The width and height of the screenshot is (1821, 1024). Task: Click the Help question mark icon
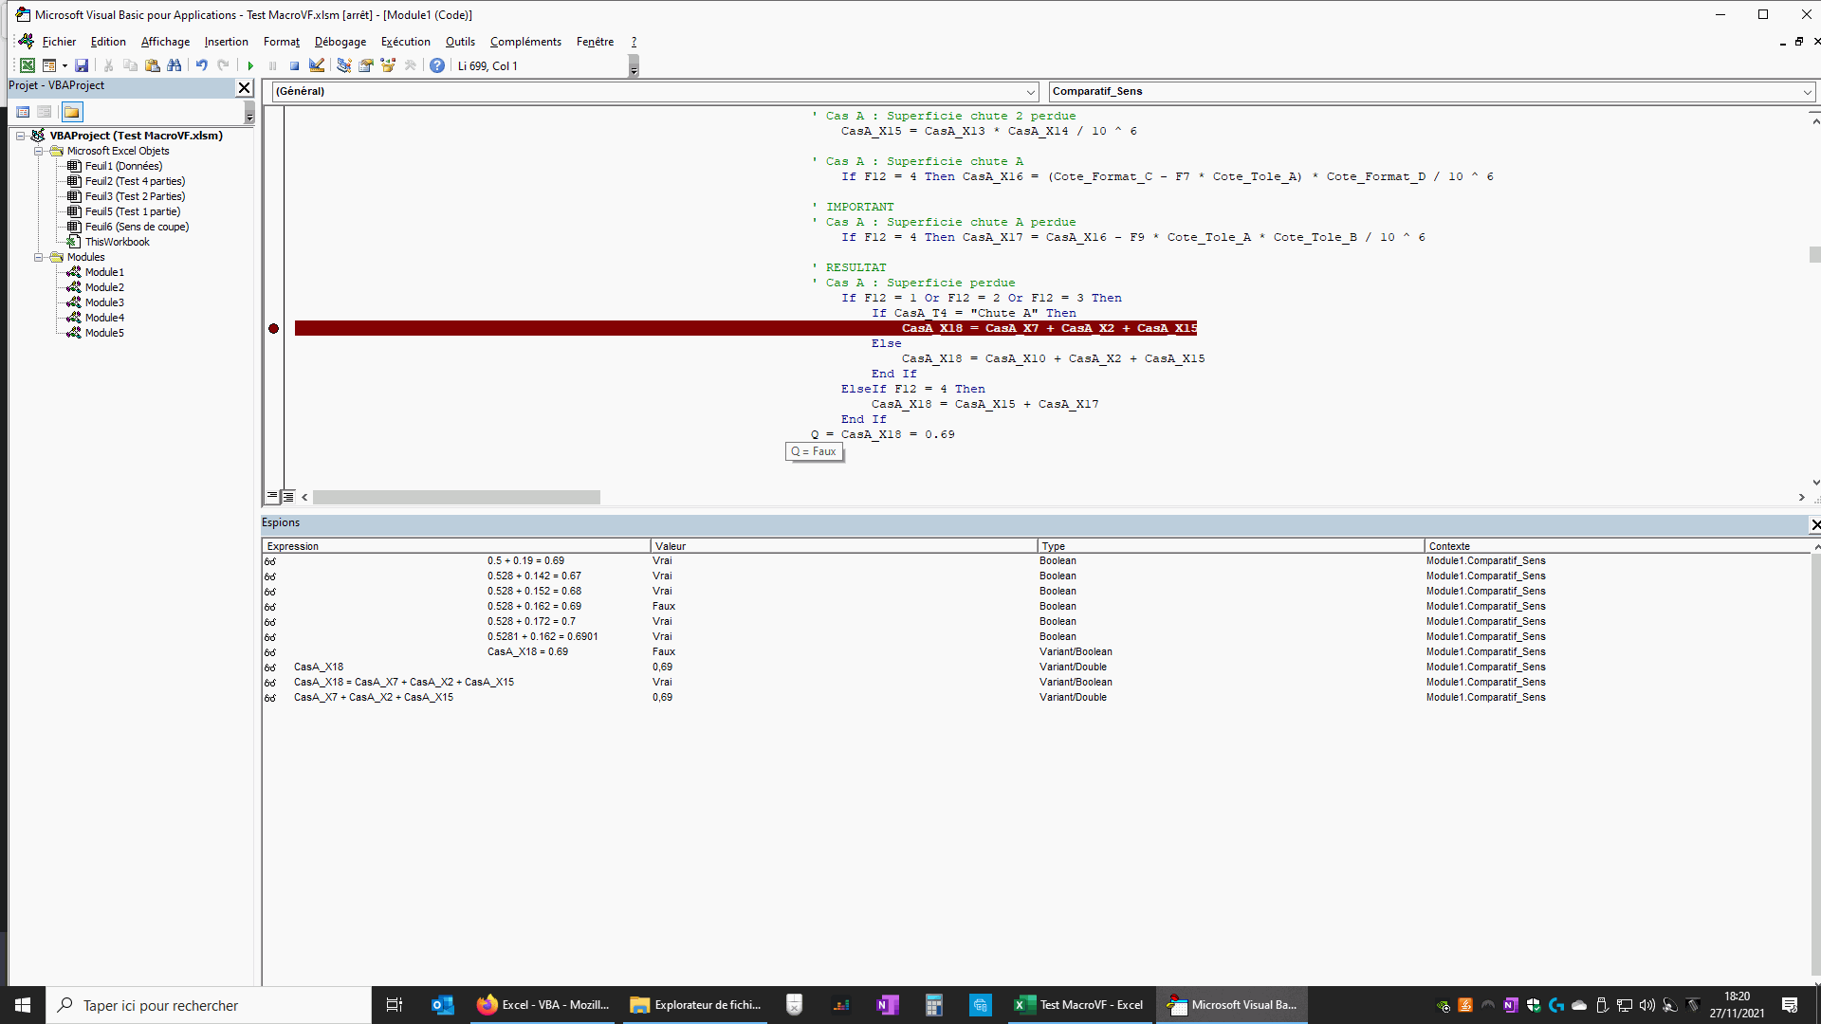(436, 65)
